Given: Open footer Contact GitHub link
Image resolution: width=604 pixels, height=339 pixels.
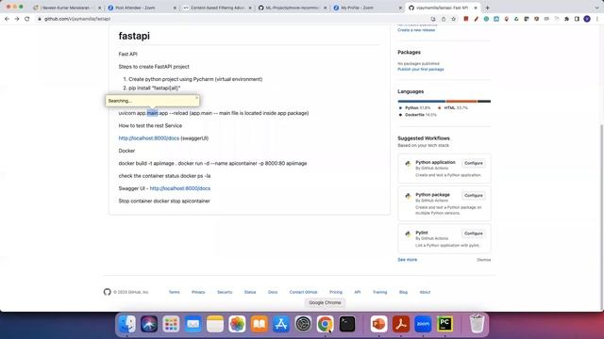Looking at the screenshot, I should pos(303,292).
